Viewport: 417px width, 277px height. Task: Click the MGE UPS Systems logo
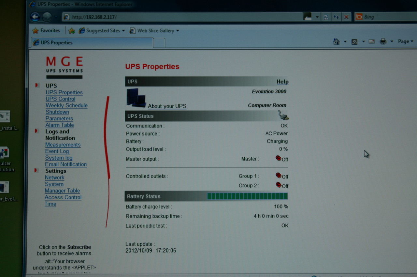click(65, 67)
